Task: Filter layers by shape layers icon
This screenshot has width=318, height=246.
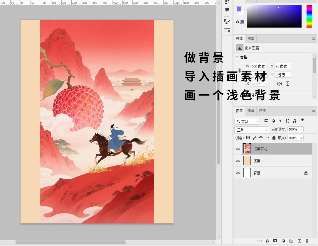Action: click(287, 121)
